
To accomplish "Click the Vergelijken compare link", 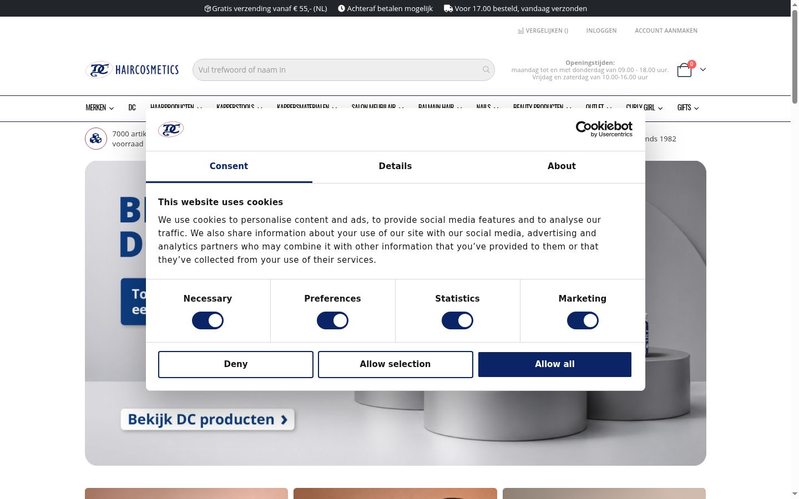I will point(543,31).
